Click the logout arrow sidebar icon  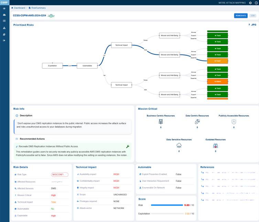(4, 40)
